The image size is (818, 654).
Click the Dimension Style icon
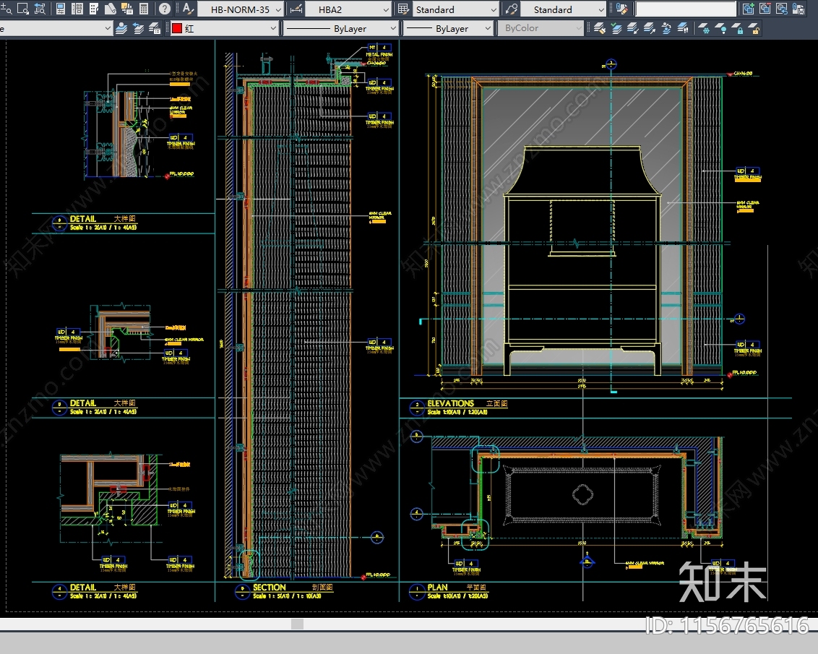tap(296, 9)
